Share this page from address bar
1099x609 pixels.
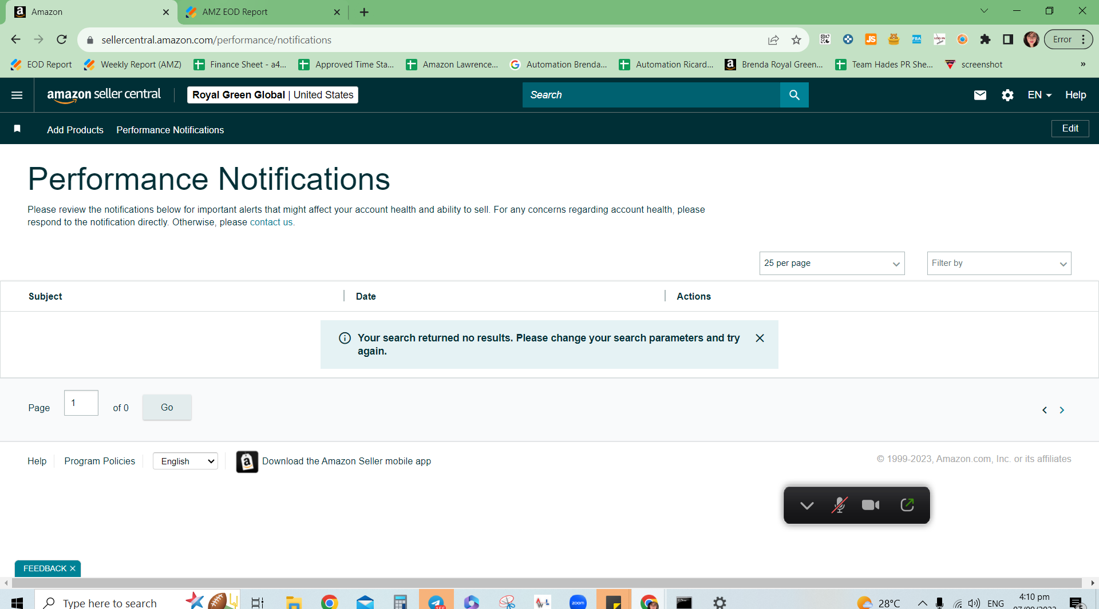click(x=773, y=39)
